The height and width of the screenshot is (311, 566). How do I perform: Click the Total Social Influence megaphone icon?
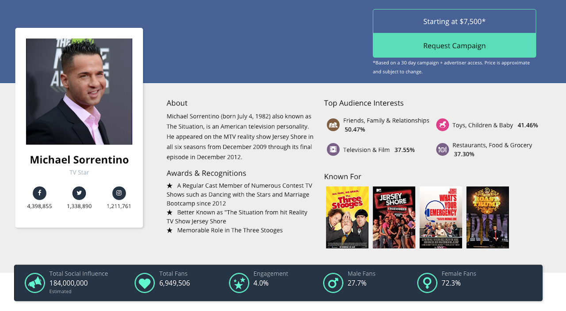coord(34,283)
